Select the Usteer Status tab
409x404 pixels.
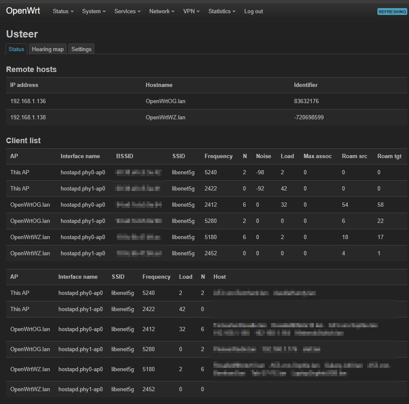click(16, 49)
